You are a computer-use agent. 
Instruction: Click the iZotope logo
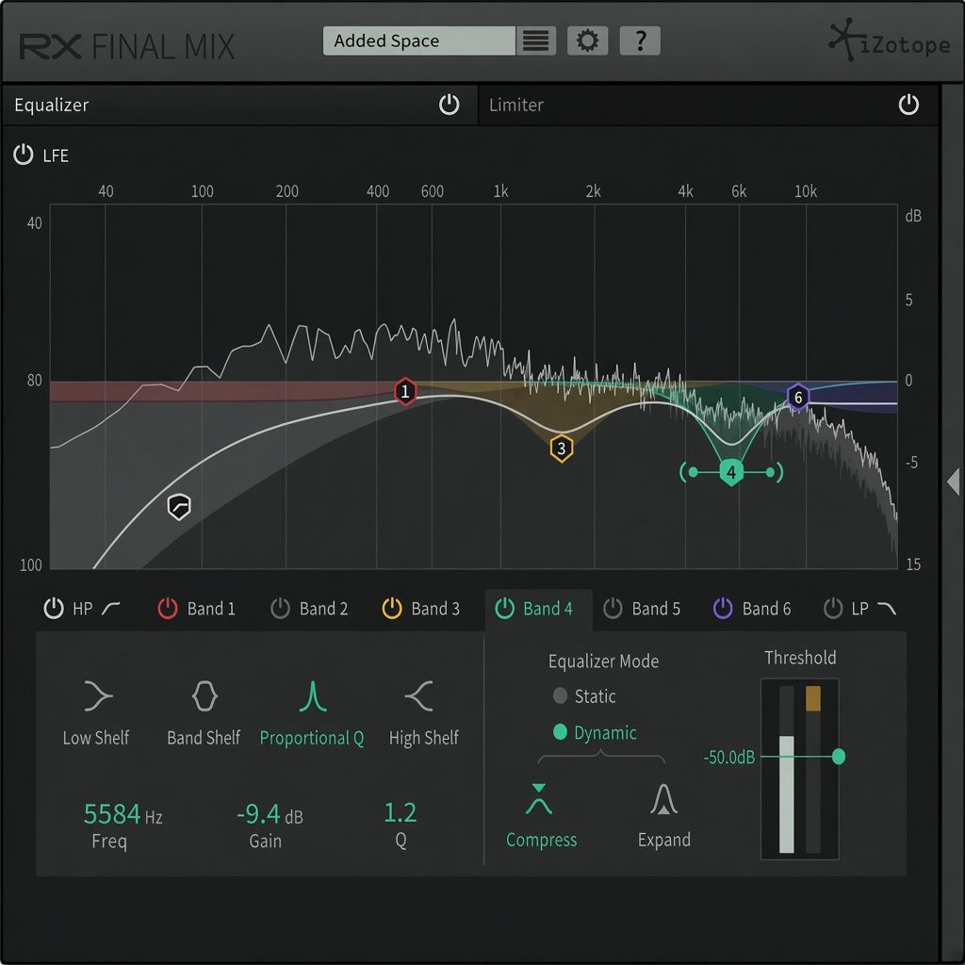pyautogui.click(x=890, y=41)
